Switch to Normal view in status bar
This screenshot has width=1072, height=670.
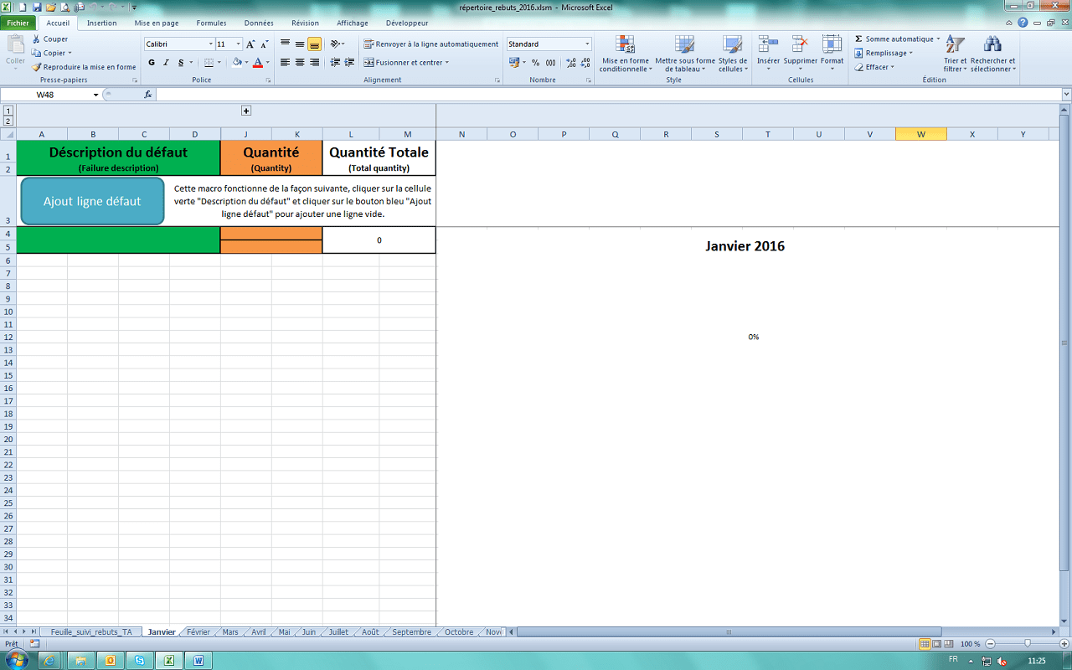click(x=925, y=644)
